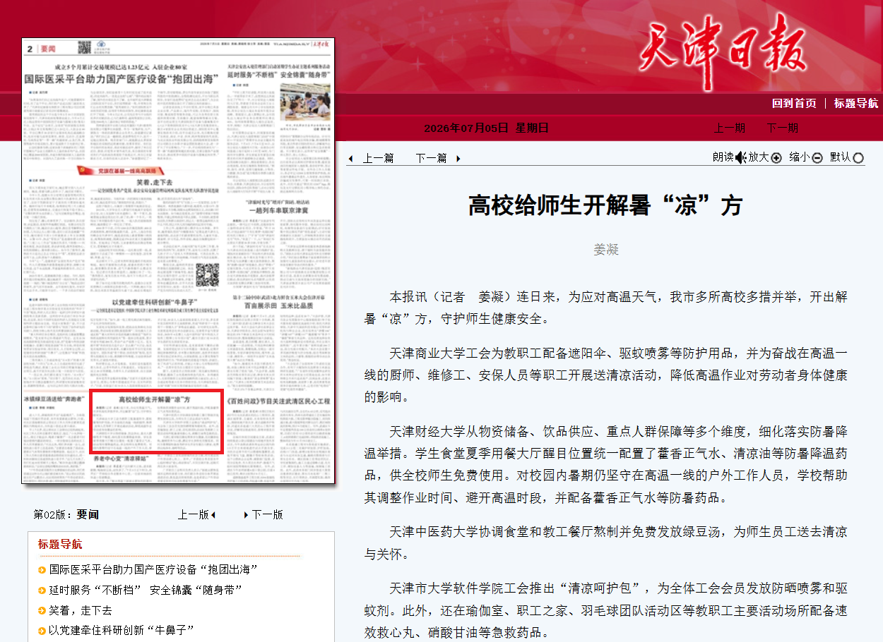Open 以党建牵住科研创新“牛鼻子” in the title list
Screen dimensions: 883x642
point(122,630)
